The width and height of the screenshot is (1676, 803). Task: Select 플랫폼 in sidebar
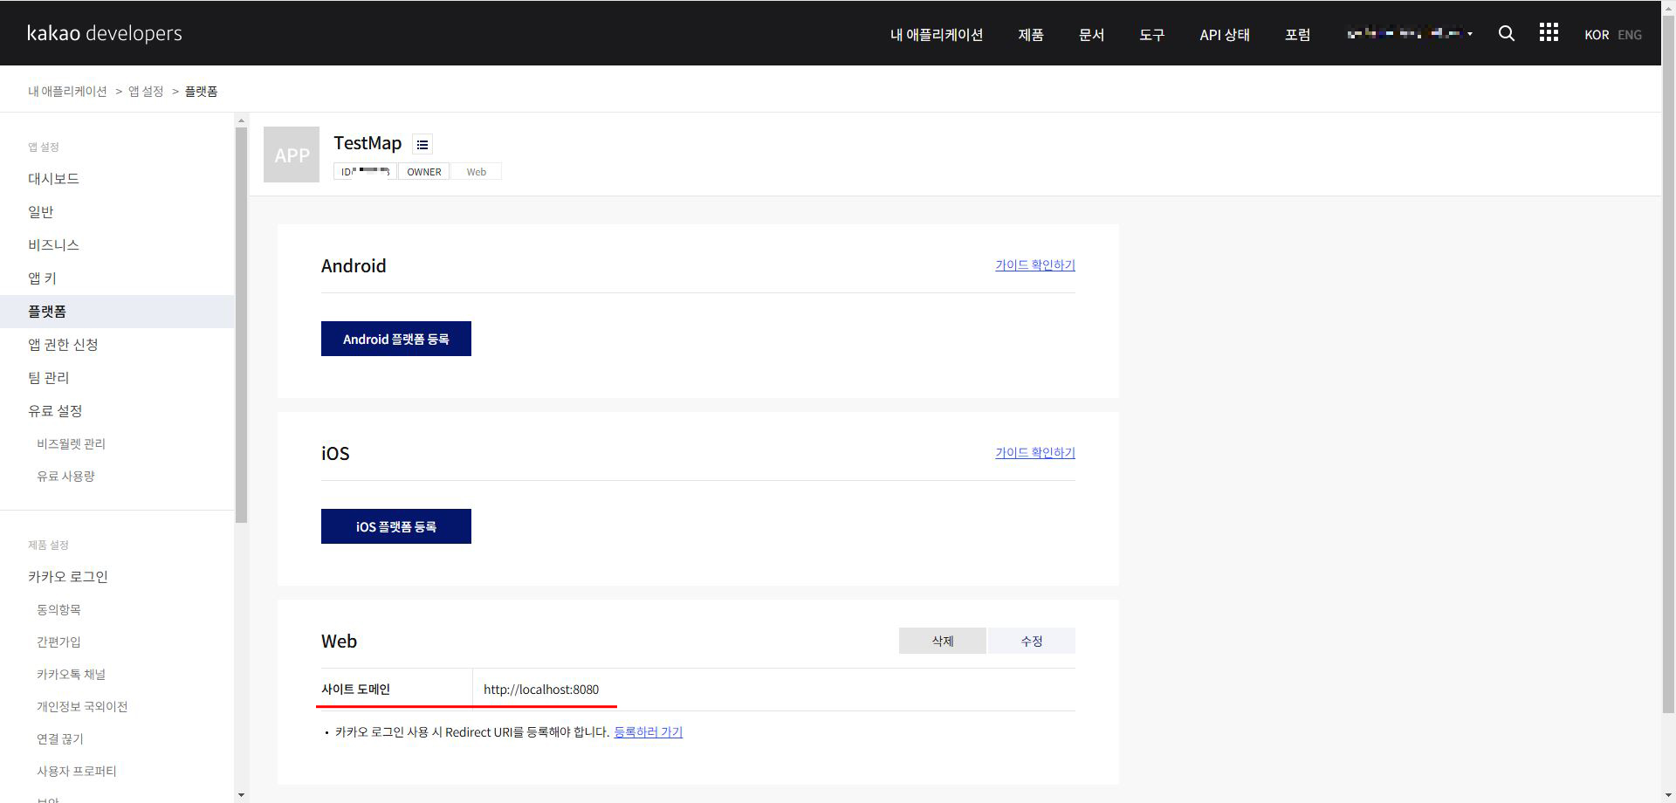point(117,312)
